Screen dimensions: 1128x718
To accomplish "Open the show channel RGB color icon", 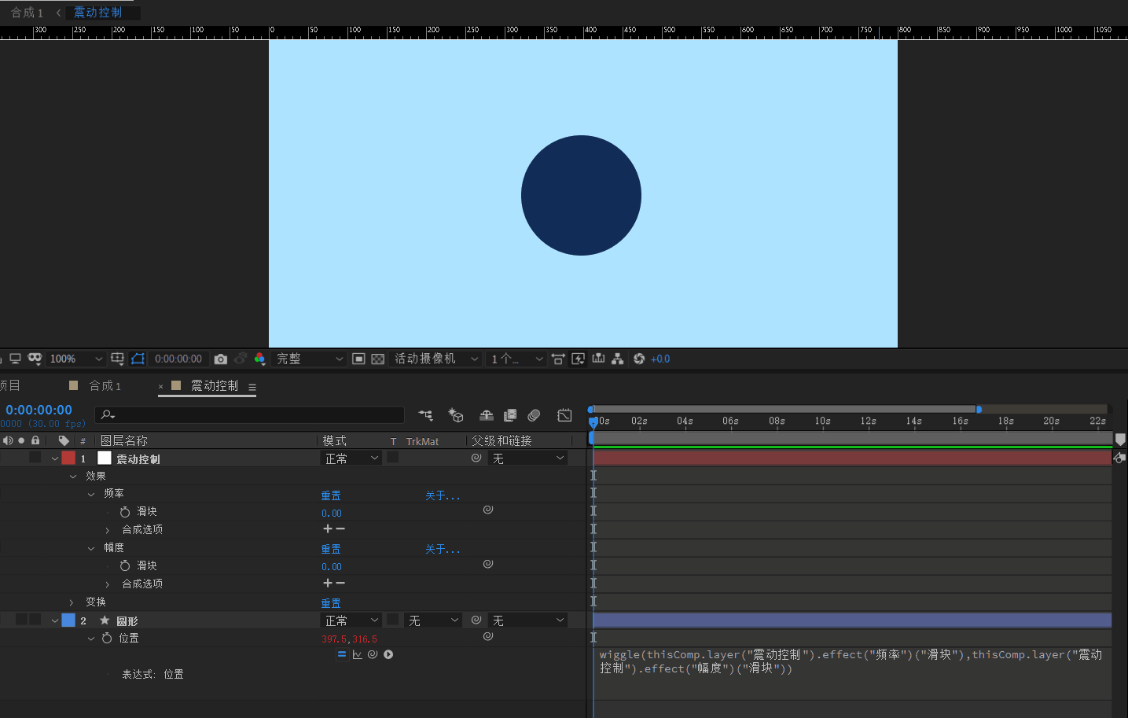I will [259, 359].
